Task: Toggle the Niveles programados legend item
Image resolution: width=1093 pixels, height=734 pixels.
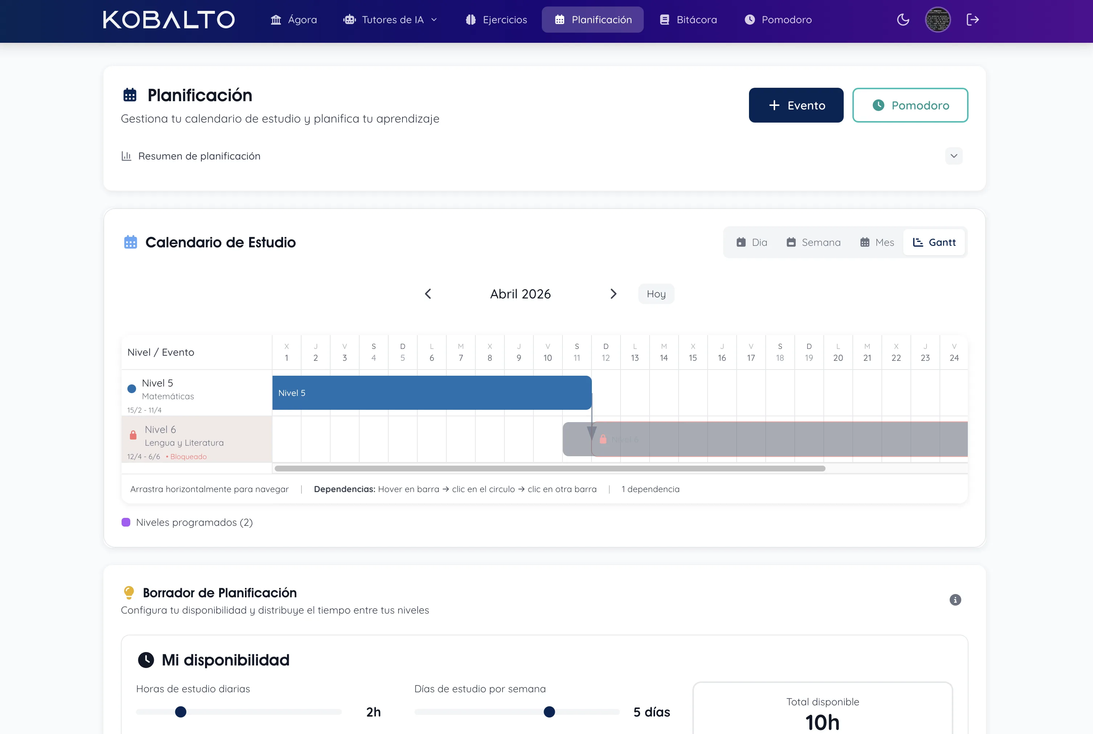Action: [187, 523]
